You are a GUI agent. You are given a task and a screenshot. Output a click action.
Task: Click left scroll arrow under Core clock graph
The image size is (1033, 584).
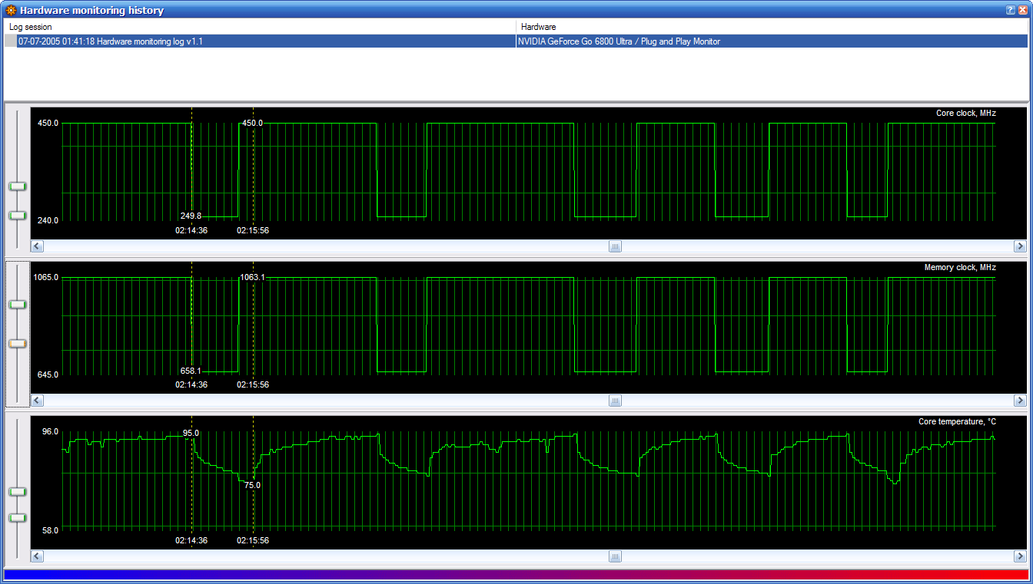[37, 246]
